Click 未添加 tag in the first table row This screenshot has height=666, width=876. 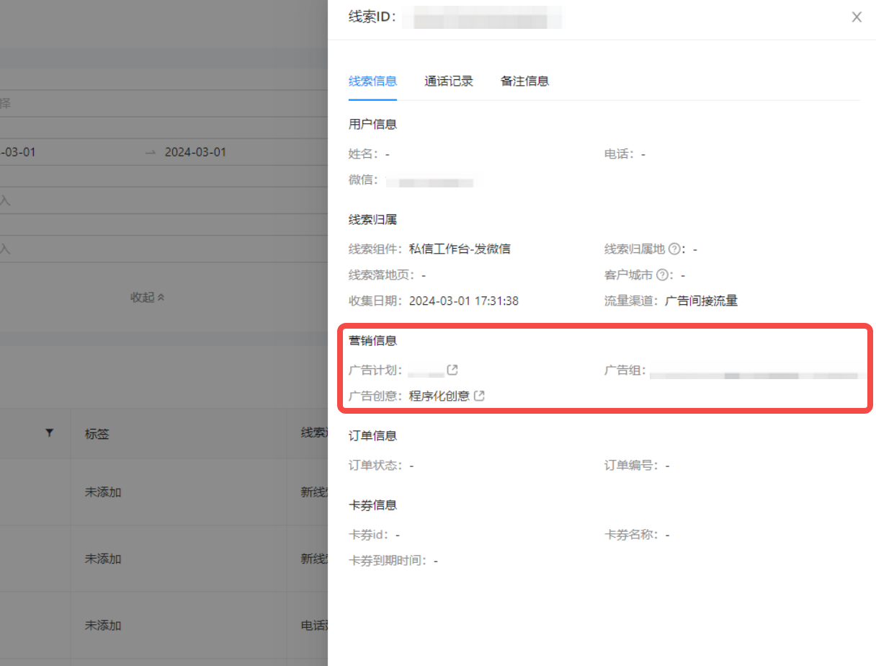(x=103, y=492)
